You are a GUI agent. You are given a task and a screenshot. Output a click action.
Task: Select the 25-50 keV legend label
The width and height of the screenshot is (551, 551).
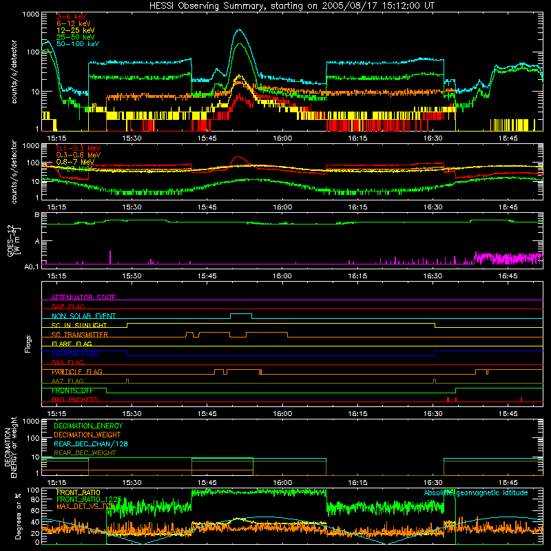coord(75,37)
